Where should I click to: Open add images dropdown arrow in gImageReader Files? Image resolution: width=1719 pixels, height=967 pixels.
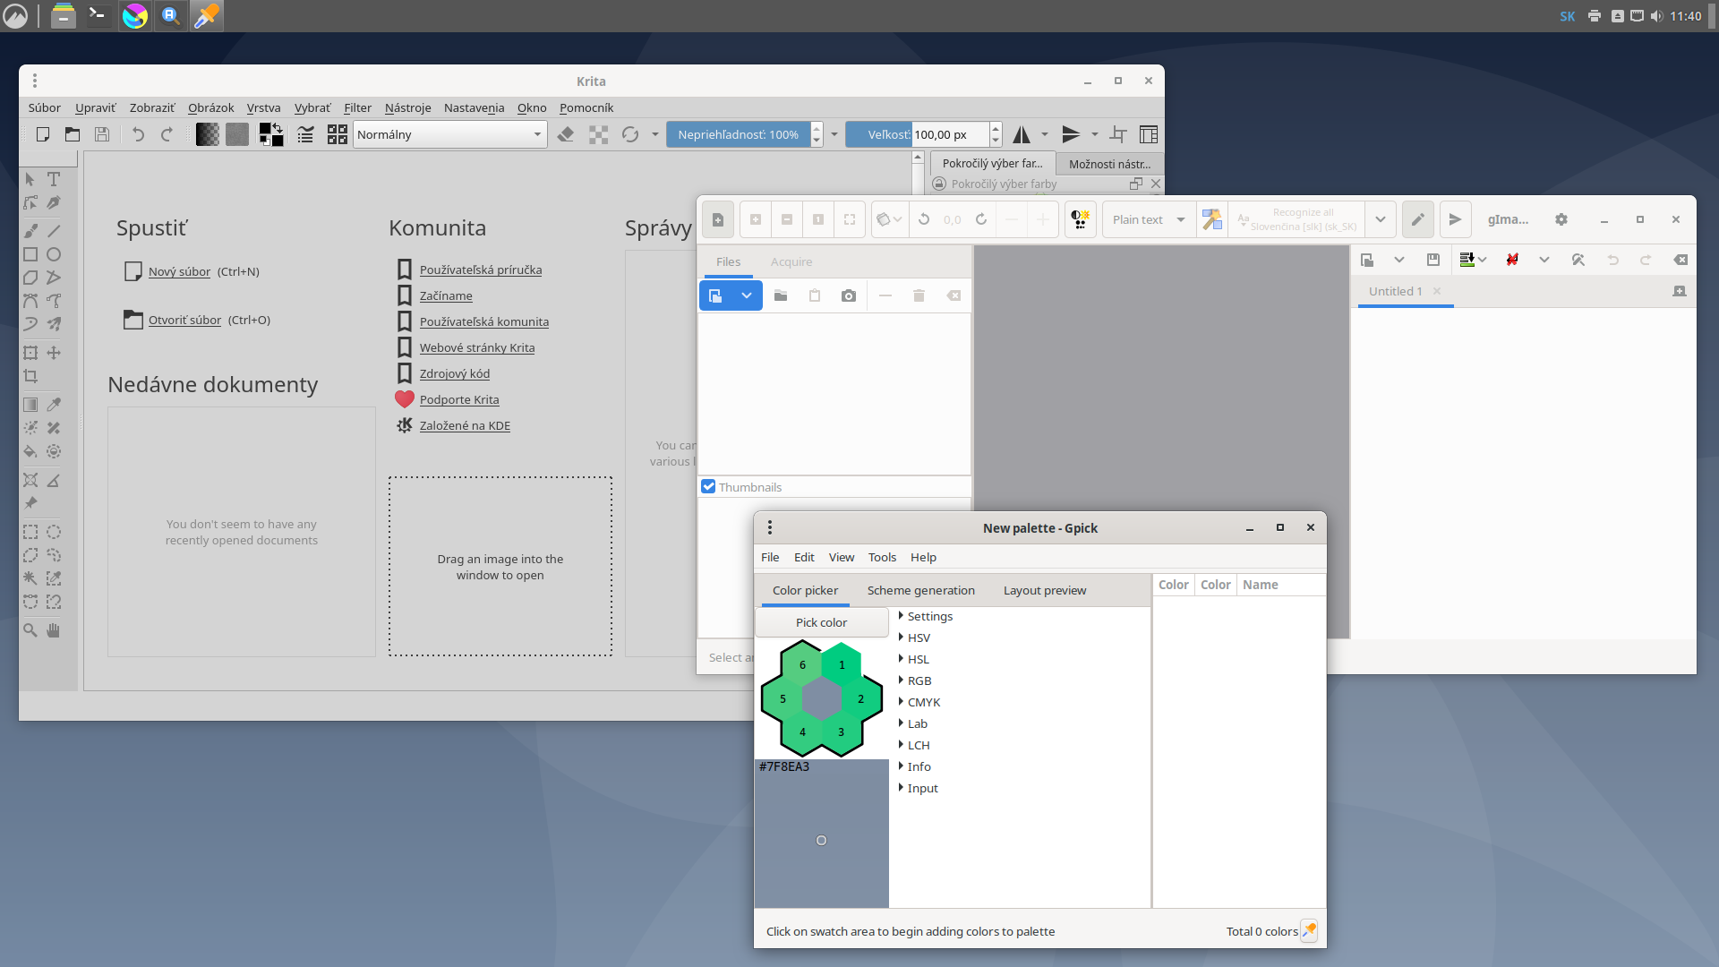[x=747, y=295]
